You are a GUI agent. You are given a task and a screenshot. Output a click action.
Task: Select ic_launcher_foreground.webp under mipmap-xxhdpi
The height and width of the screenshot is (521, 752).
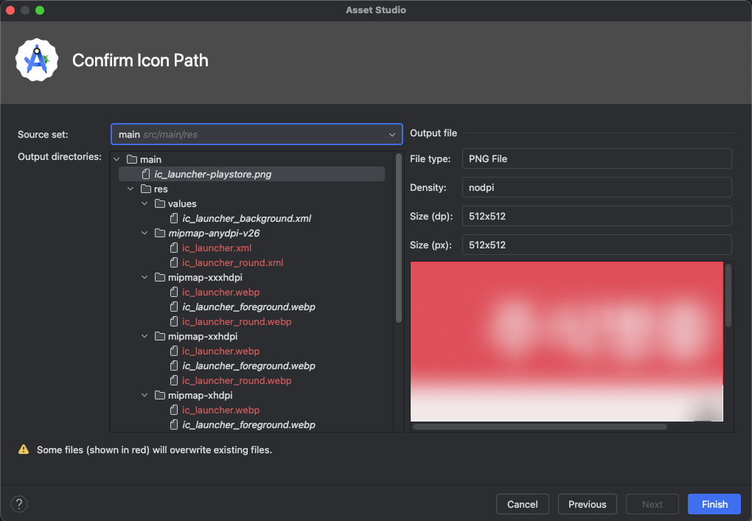(248, 366)
